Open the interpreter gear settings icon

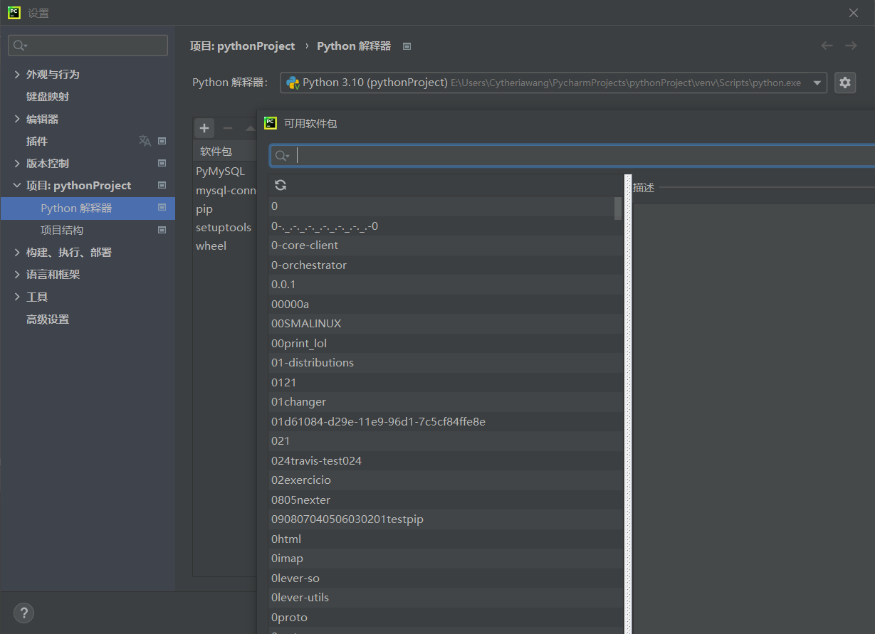point(844,83)
